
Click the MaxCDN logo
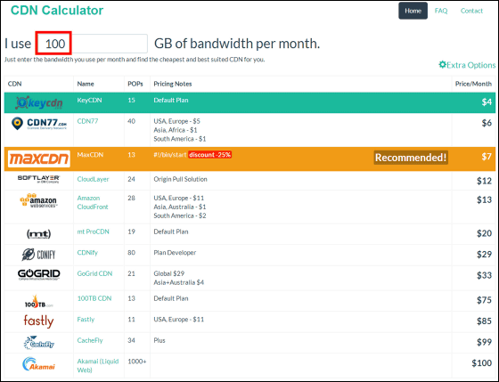39,158
